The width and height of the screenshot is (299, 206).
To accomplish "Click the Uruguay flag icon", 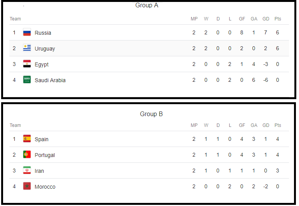I will click(27, 48).
